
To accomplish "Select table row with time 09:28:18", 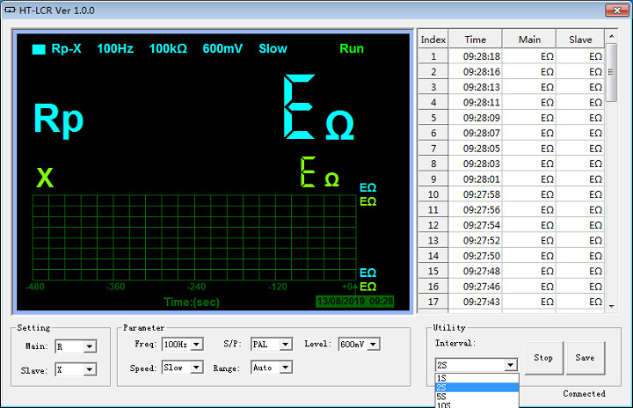I will pyautogui.click(x=475, y=56).
